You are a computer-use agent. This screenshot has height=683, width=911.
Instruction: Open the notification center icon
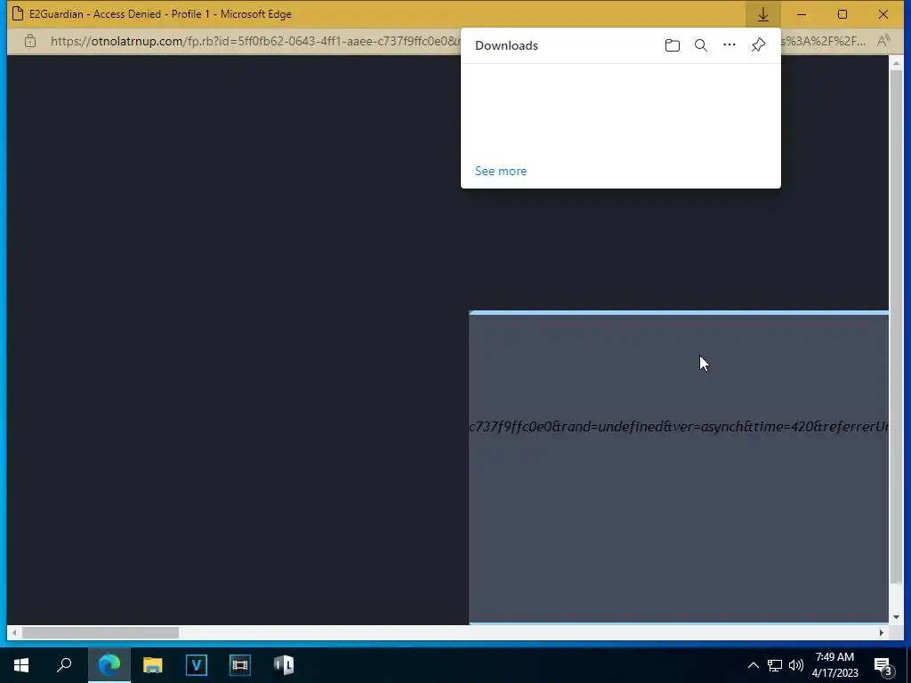[x=883, y=665]
